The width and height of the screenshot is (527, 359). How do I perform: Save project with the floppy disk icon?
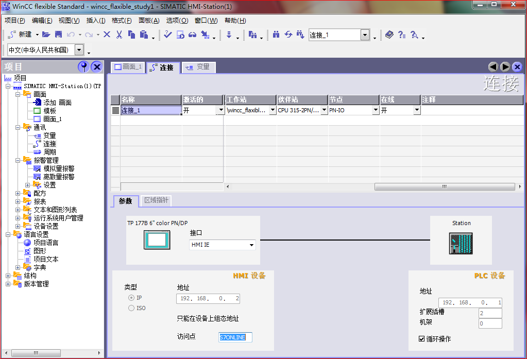(59, 35)
